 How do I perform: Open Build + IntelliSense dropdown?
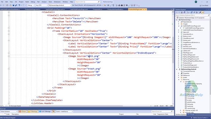64,111
